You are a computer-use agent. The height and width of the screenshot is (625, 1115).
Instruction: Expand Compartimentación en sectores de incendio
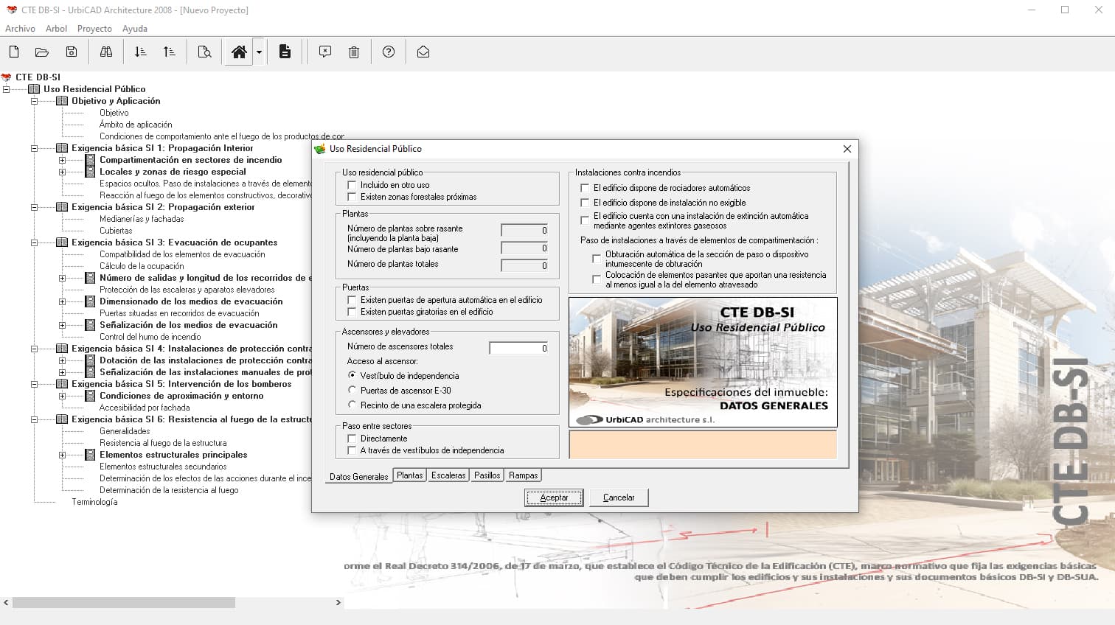tap(62, 160)
